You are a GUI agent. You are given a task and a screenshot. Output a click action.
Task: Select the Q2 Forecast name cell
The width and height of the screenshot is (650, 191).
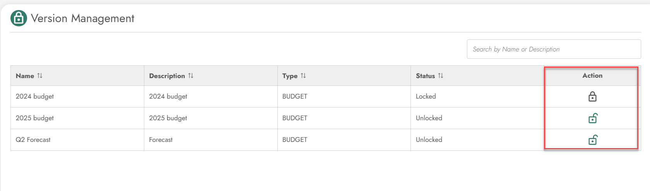(x=77, y=140)
